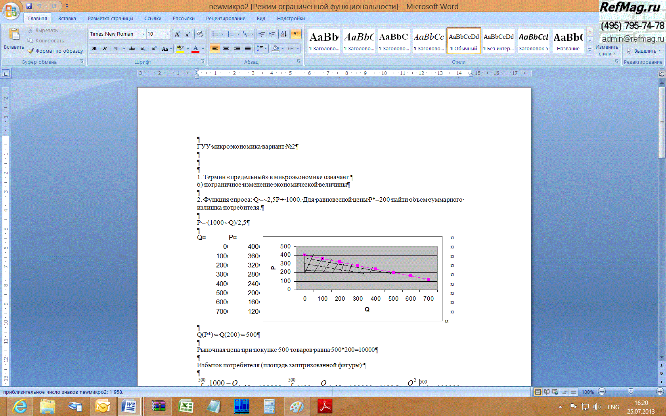The width and height of the screenshot is (666, 416).
Task: Toggle italic К formatting
Action: click(105, 49)
